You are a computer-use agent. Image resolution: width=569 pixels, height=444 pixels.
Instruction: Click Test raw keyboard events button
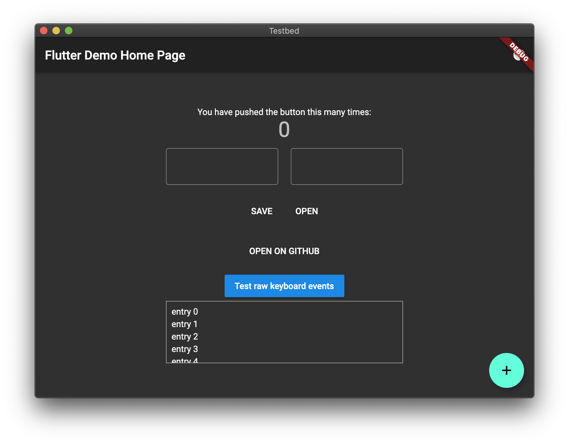284,286
